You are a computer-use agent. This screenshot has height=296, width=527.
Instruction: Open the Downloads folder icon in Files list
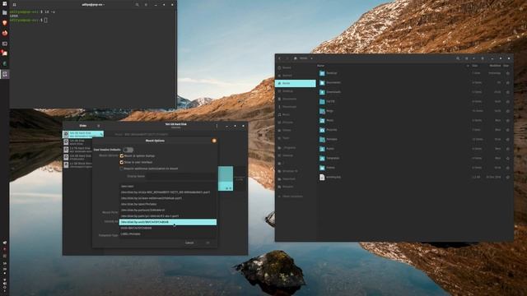coord(322,92)
